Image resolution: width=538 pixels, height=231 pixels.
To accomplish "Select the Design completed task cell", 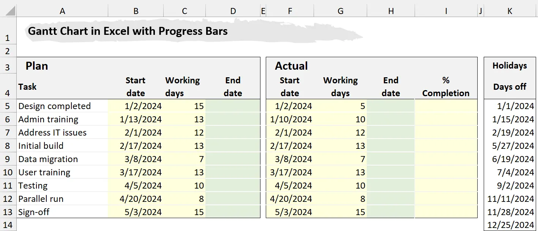I will (55, 106).
